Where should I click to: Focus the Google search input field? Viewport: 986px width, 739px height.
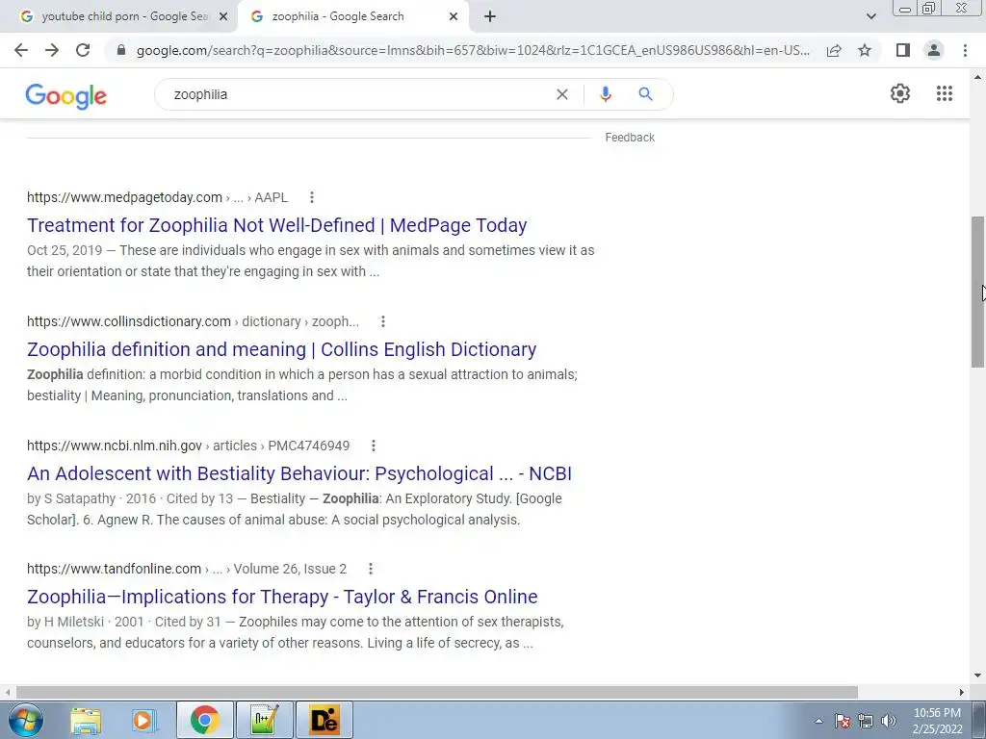click(x=358, y=94)
